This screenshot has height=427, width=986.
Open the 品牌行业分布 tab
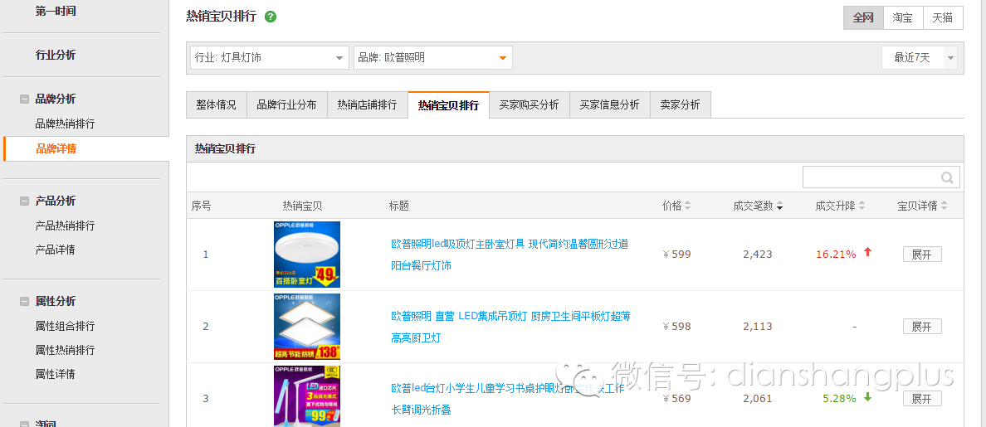point(286,104)
